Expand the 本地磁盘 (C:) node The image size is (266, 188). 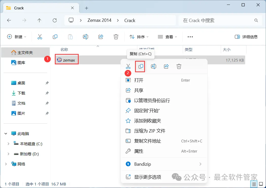[8, 144]
